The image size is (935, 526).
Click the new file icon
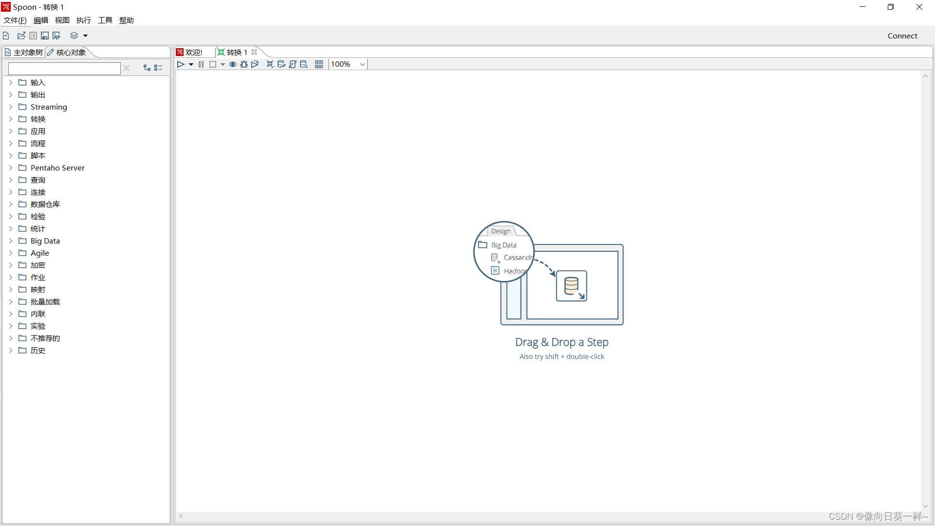6,36
